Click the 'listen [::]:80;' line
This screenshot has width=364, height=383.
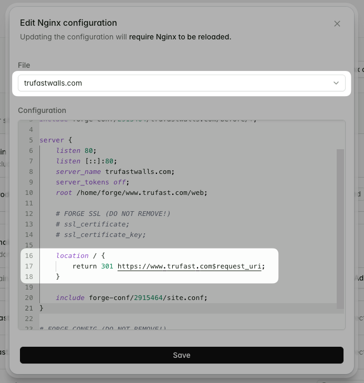(x=87, y=161)
